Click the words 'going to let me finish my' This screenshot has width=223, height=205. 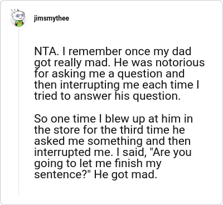(98, 164)
